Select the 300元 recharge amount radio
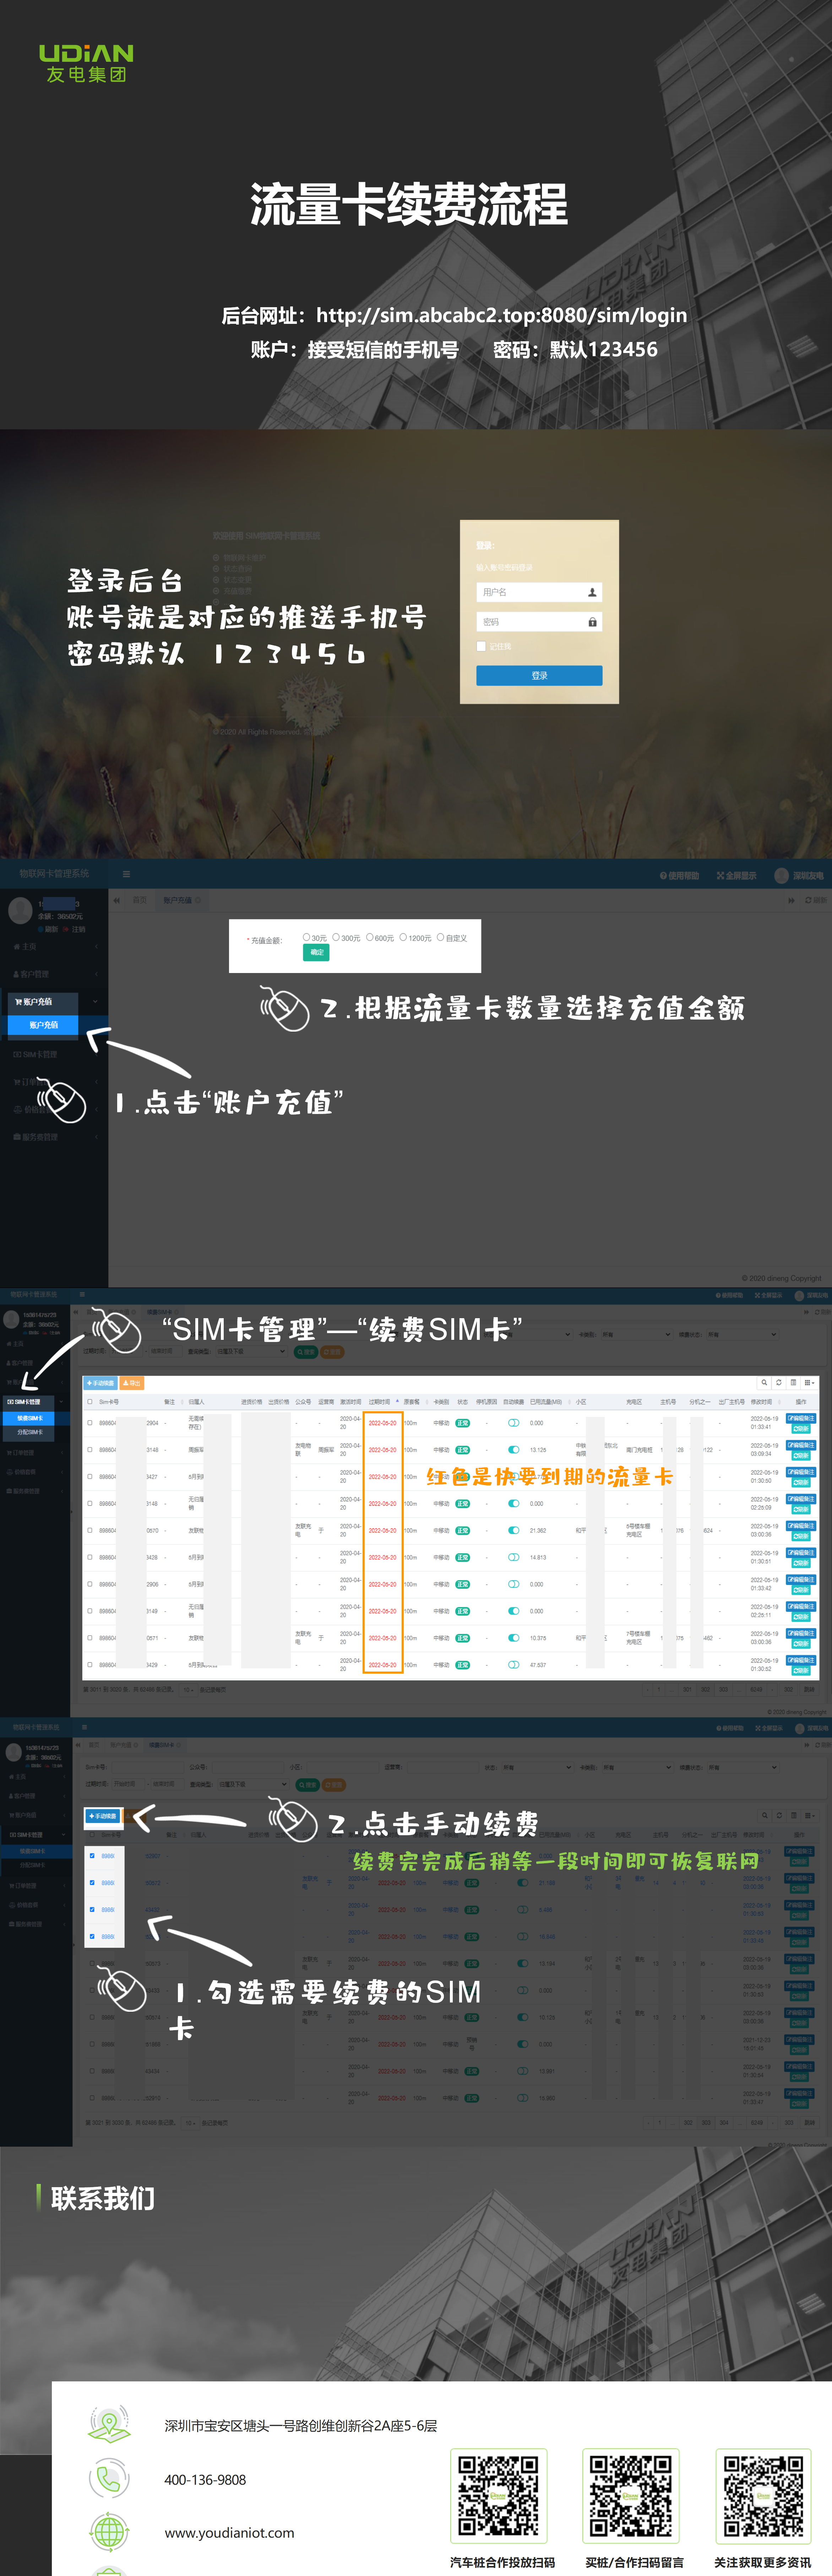Image resolution: width=832 pixels, height=2576 pixels. 336,937
